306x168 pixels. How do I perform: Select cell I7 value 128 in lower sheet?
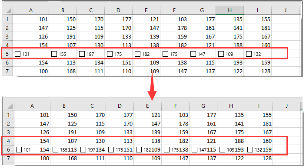pos(259,158)
